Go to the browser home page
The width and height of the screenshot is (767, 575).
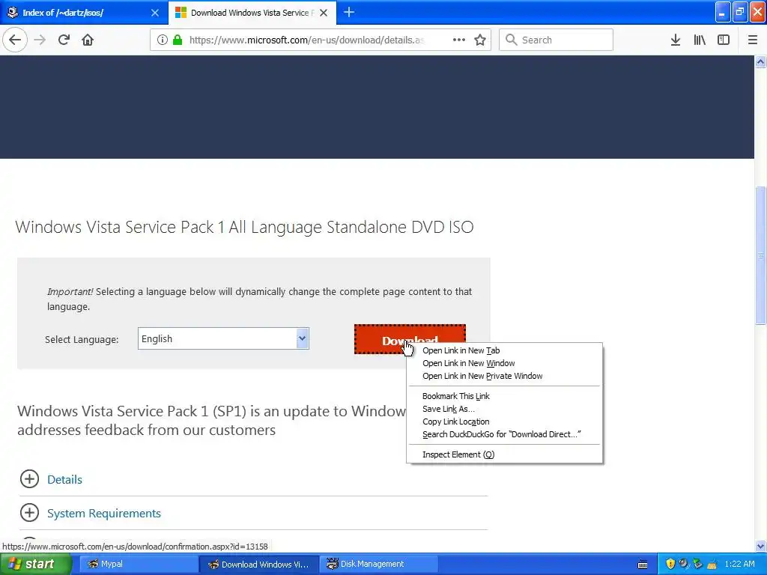[x=88, y=40]
